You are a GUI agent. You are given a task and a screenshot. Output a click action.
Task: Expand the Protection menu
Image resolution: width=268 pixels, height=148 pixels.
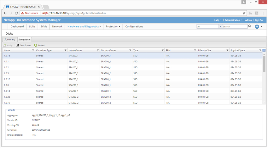tap(113, 26)
